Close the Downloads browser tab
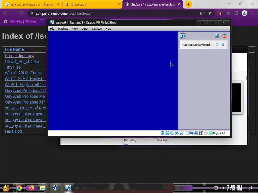This screenshot has height=193, width=258. 119,5
